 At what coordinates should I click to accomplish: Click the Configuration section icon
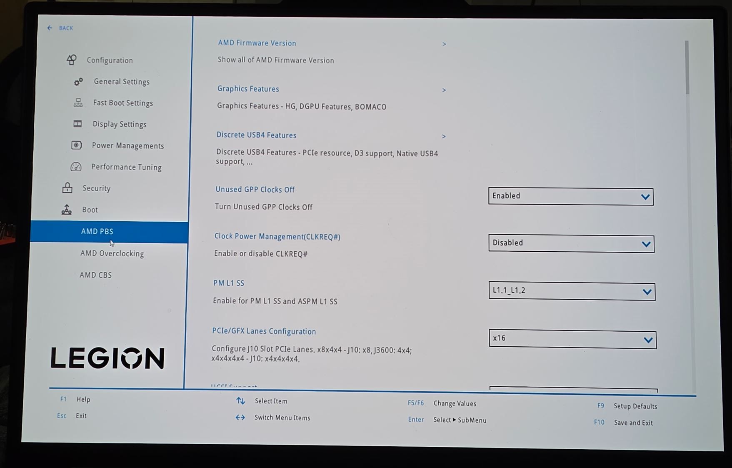point(71,60)
